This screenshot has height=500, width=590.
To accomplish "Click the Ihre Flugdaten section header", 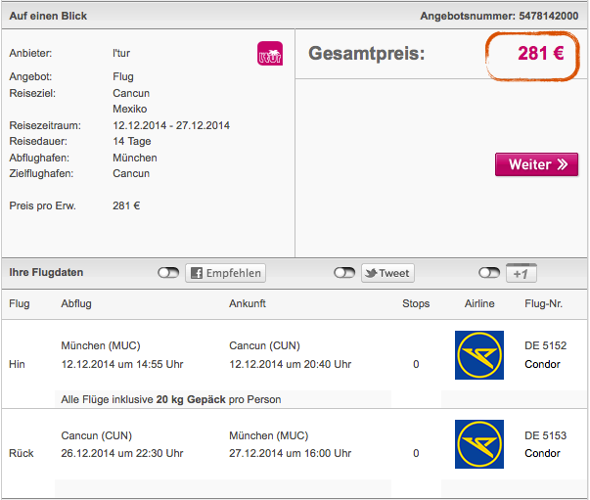I will pos(46,272).
